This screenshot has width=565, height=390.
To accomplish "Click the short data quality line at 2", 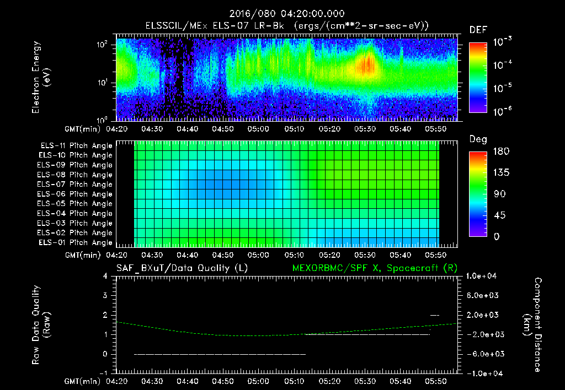I will coord(435,315).
